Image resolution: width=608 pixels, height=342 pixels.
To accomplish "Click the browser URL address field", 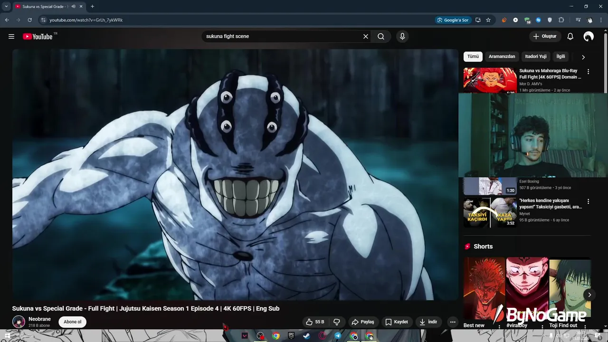I will (x=237, y=20).
